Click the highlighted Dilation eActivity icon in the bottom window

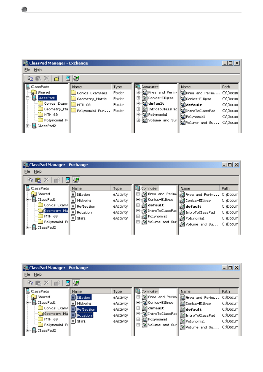(x=73, y=297)
